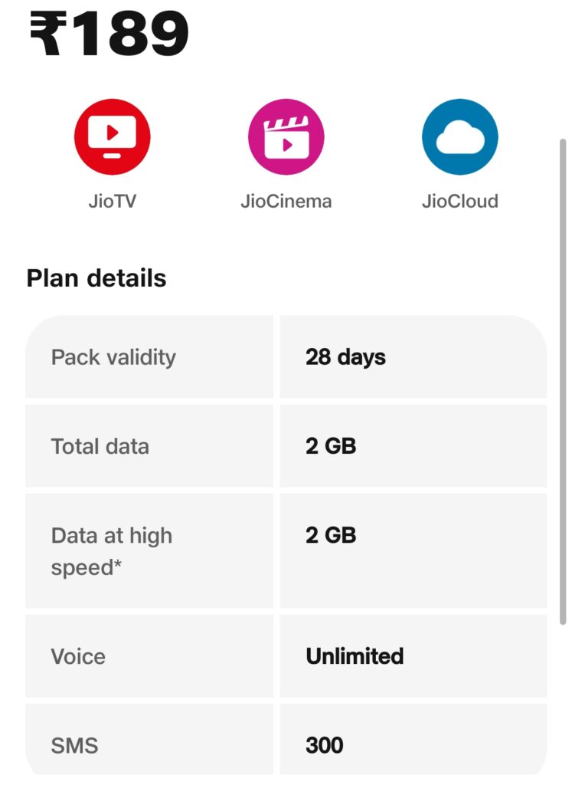The image size is (572, 785).
Task: Click the 28 days value cell
Action: (413, 357)
